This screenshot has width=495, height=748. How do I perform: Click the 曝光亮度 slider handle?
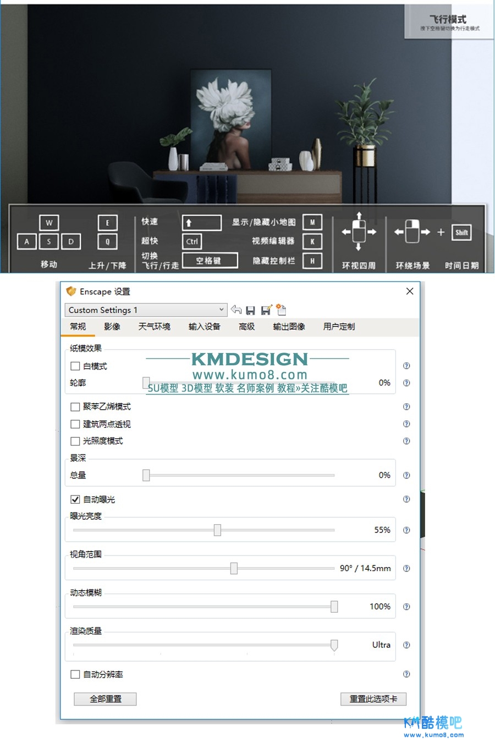coord(217,530)
